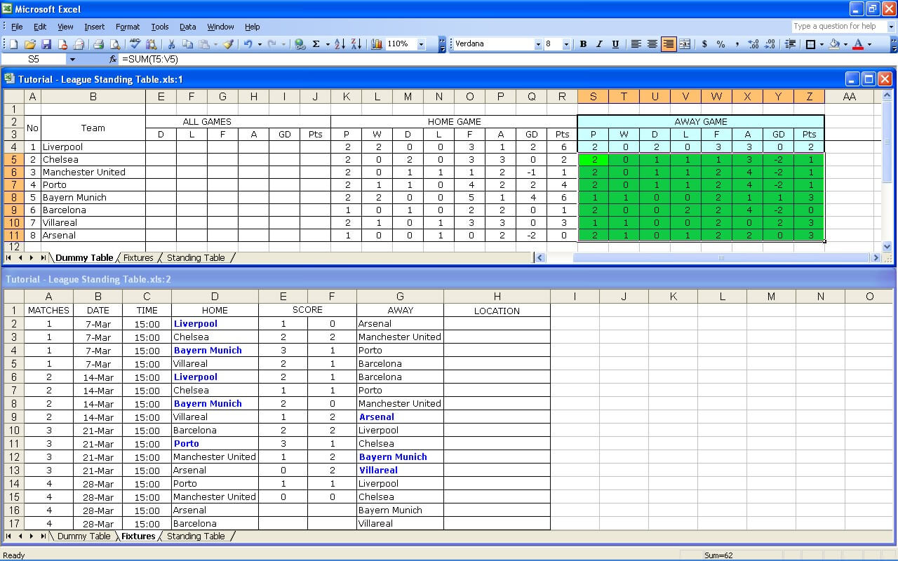The image size is (898, 561).
Task: Toggle bold formatting
Action: point(583,44)
